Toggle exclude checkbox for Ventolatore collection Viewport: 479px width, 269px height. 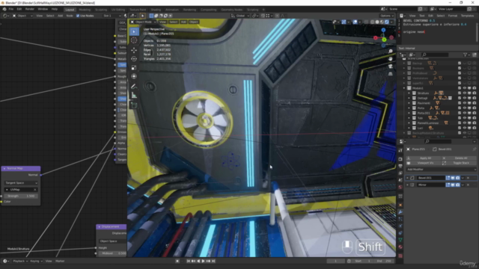click(x=460, y=78)
